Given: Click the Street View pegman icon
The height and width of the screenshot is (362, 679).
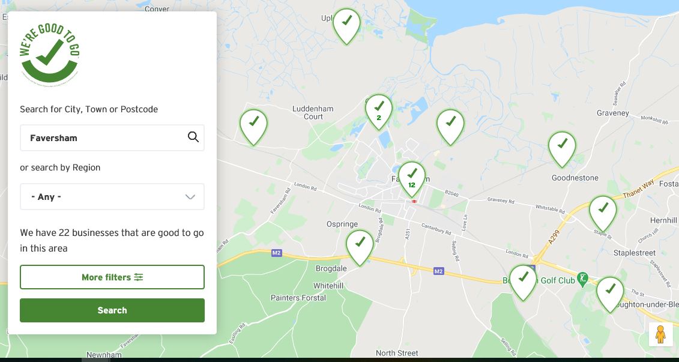Looking at the screenshot, I should coord(660,334).
